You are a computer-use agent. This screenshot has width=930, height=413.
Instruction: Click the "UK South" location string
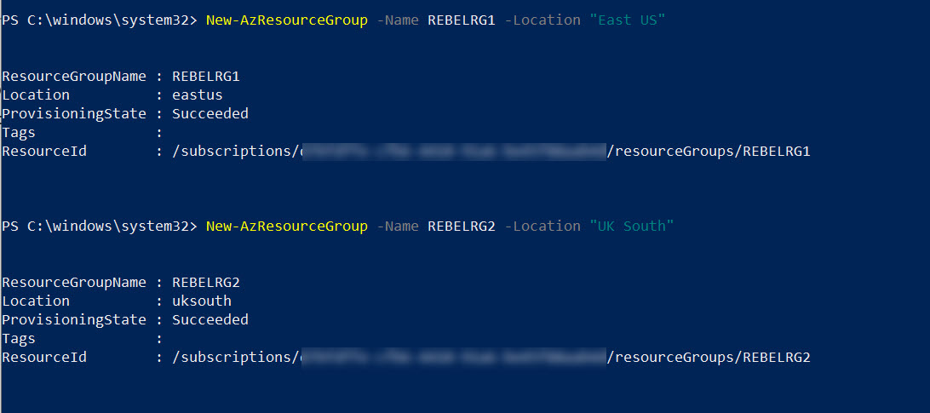632,226
